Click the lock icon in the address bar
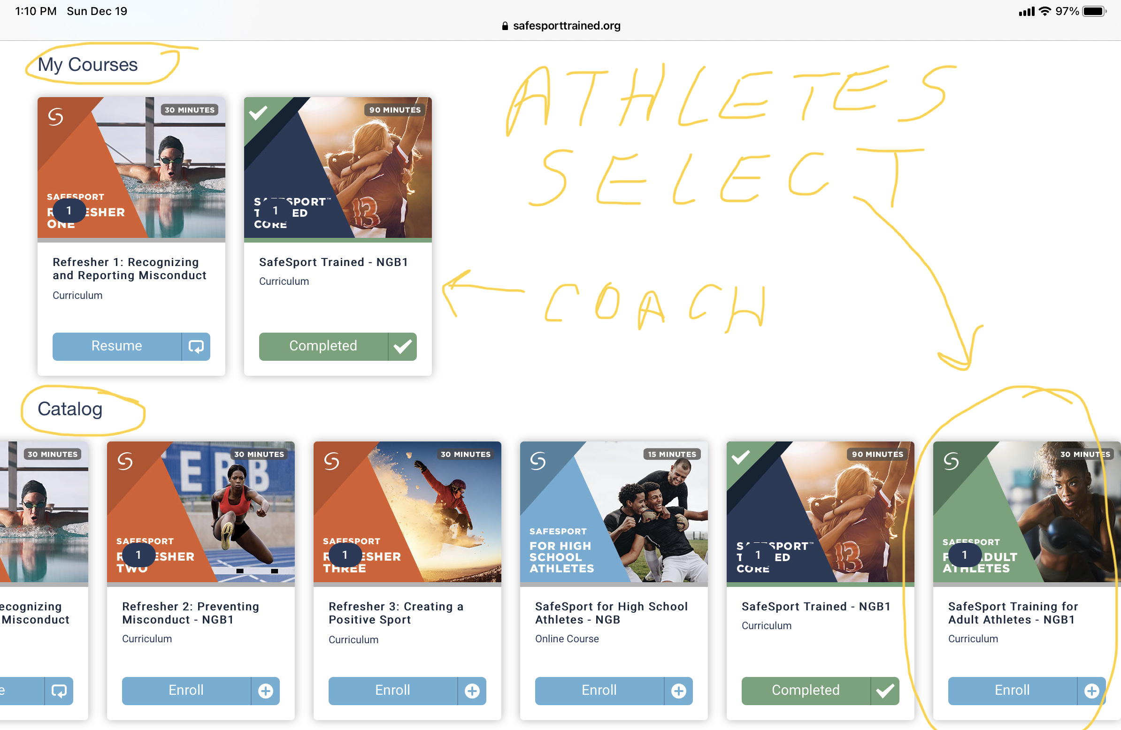This screenshot has height=730, width=1121. [505, 26]
